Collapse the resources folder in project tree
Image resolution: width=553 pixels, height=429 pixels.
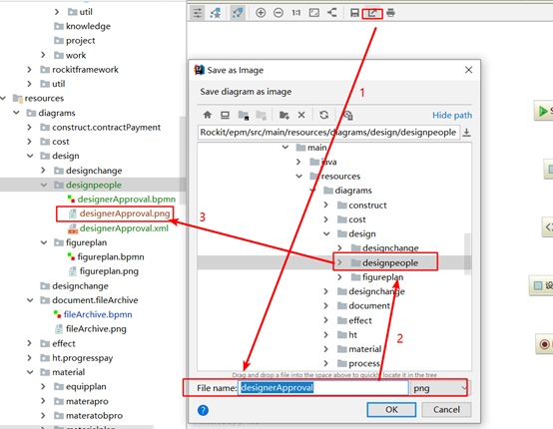click(x=4, y=98)
